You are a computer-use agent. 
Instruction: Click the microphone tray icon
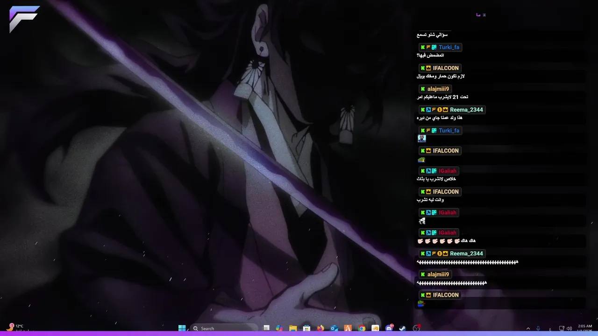(538, 329)
